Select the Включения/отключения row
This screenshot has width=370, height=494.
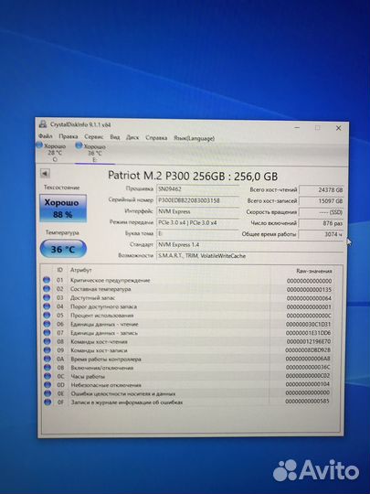coord(188,368)
